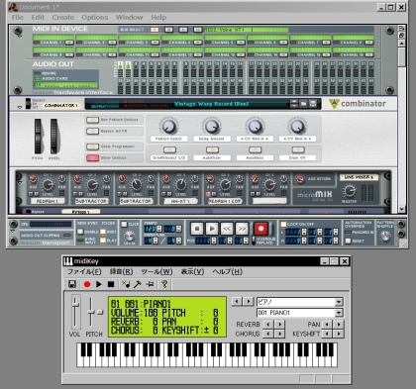Open the 001 PIANO1 program dropdown

coord(339,313)
